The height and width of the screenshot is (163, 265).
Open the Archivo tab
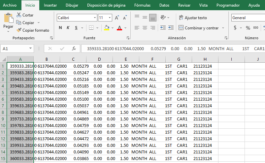click(10, 5)
